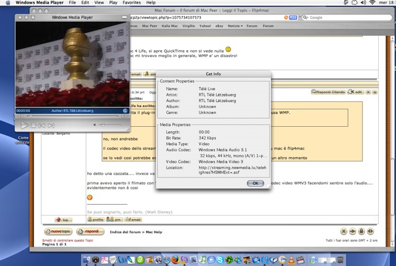Click the X delete-post button beside edit
This screenshot has width=396, height=266.
[368, 92]
